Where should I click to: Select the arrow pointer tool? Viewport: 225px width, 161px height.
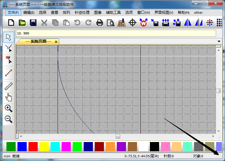click(x=9, y=37)
